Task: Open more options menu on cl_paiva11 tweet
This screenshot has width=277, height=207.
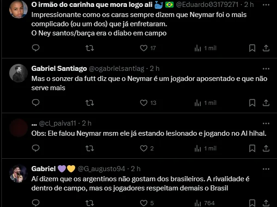Action: coord(266,123)
